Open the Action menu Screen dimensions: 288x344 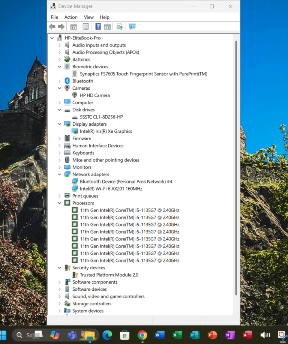(71, 17)
